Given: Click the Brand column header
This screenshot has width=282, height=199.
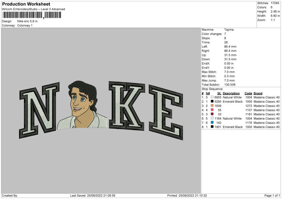Looking at the screenshot, I should [x=258, y=93].
